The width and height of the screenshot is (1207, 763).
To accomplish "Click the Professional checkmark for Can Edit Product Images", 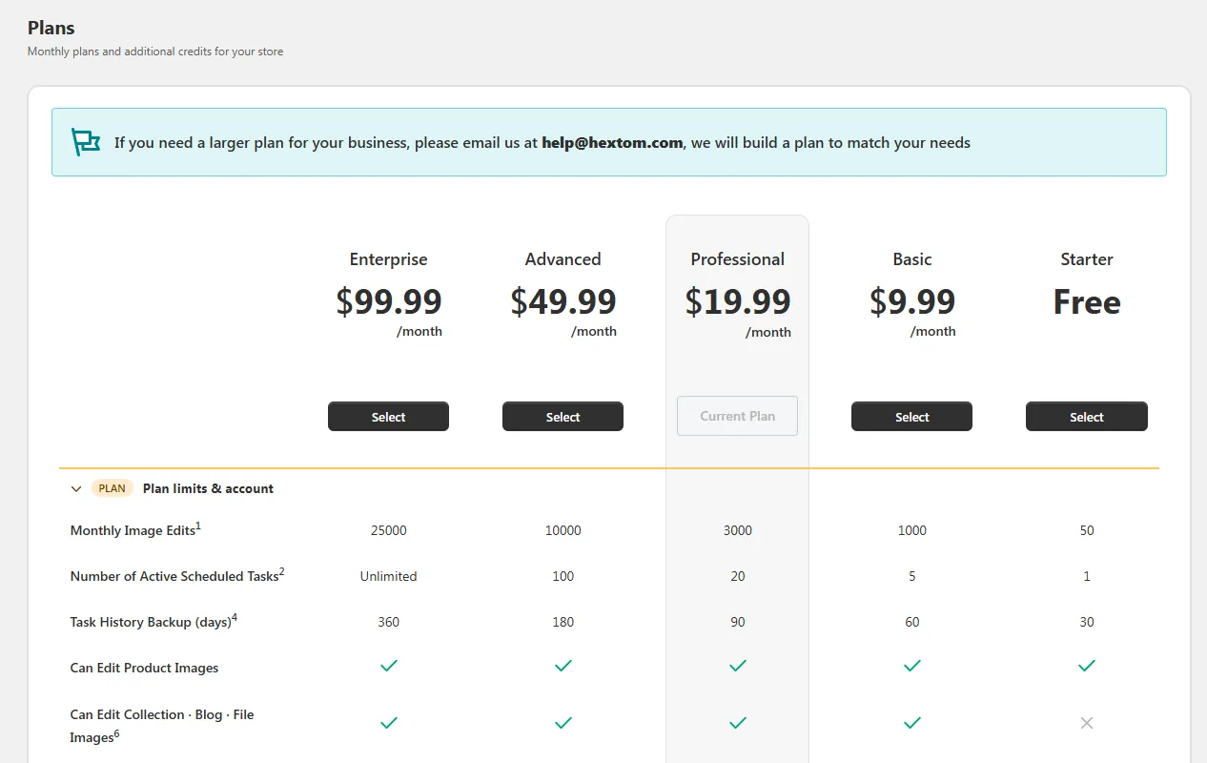I will 737,666.
